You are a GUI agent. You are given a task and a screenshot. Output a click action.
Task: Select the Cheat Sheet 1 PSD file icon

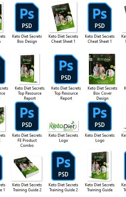(x=100, y=17)
